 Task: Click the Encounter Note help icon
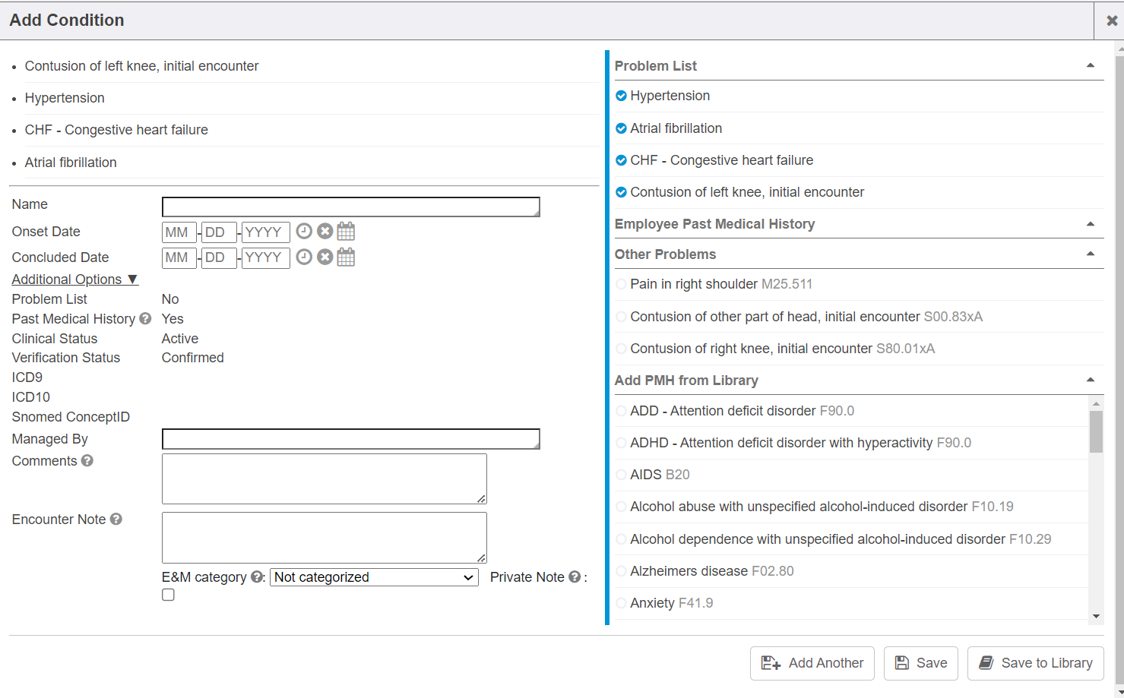coord(116,520)
